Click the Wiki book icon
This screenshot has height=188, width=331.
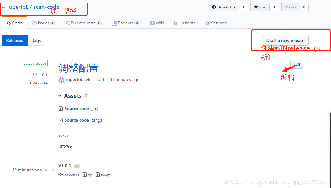click(x=152, y=23)
